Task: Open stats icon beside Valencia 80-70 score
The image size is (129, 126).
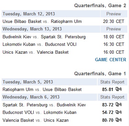Action: pos(119,120)
